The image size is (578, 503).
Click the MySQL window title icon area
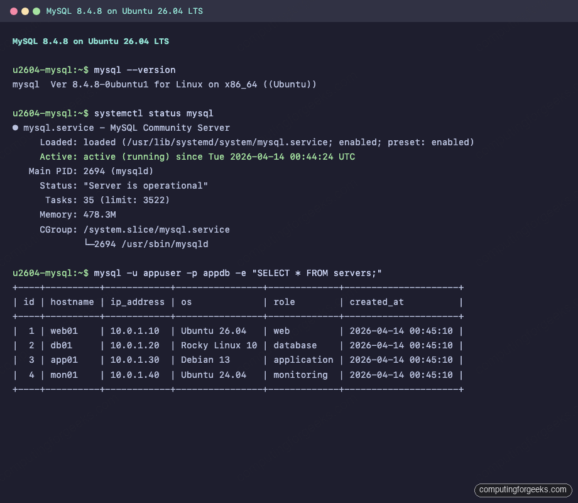pyautogui.click(x=25, y=11)
